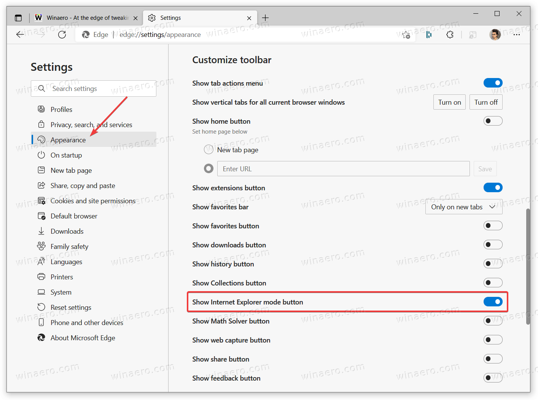538x400 pixels.
Task: Open a new tab with the plus button
Action: pyautogui.click(x=265, y=18)
